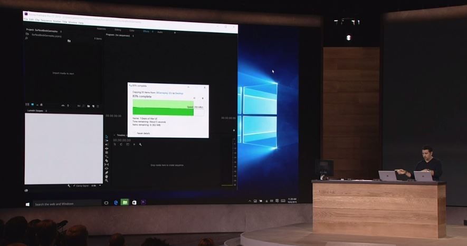Open the Clip menu
Screen dimensions: 467x246
pos(37,20)
